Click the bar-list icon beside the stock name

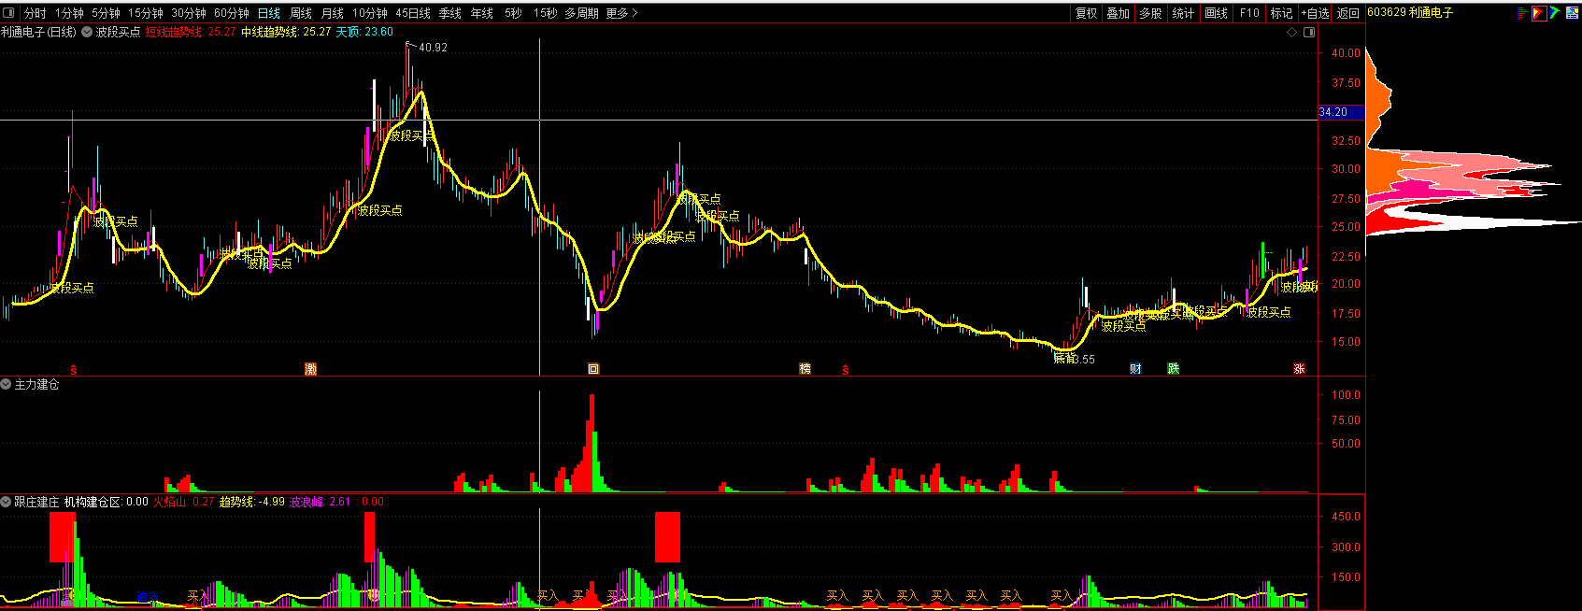[1522, 13]
